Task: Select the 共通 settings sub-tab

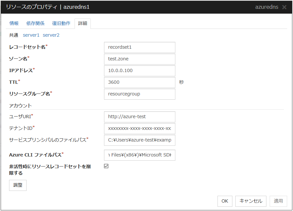Action: 14,35
